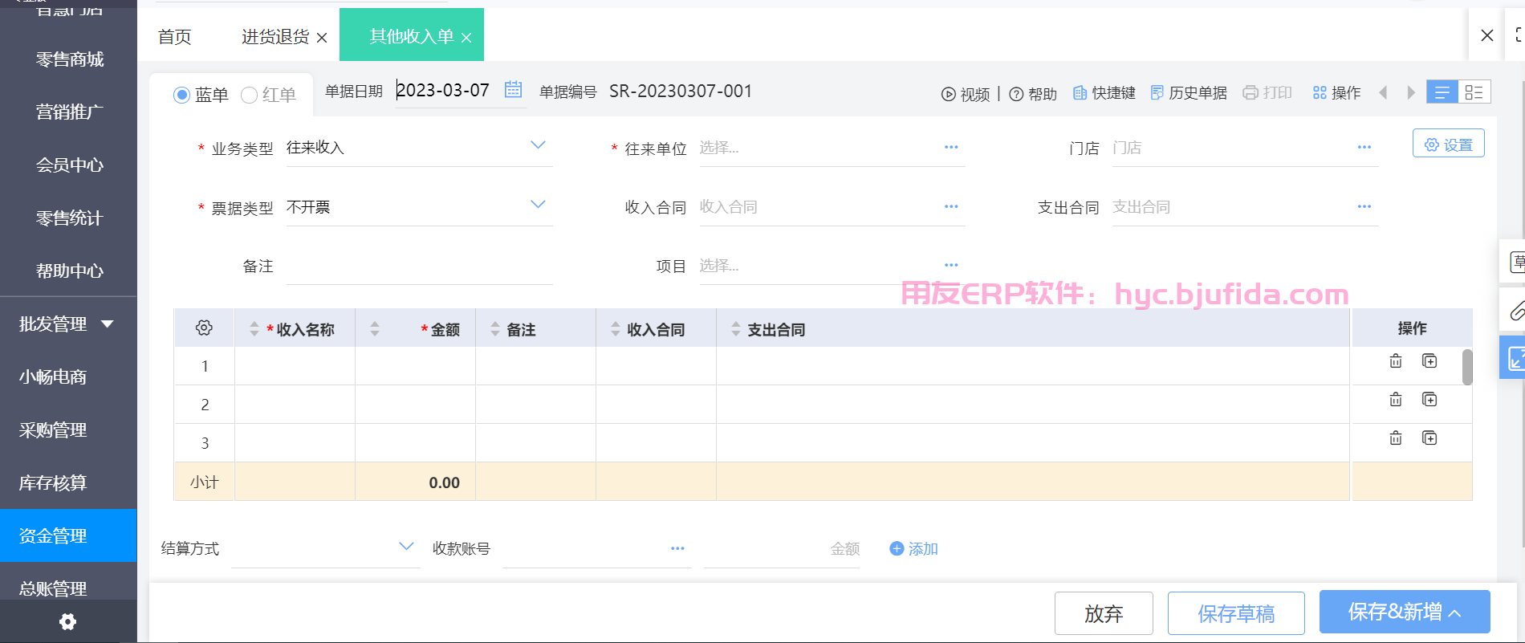Screen dimensions: 1525x643
Task: Close the 其他收入单 tab
Action: 466,38
